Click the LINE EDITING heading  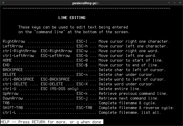(72, 18)
